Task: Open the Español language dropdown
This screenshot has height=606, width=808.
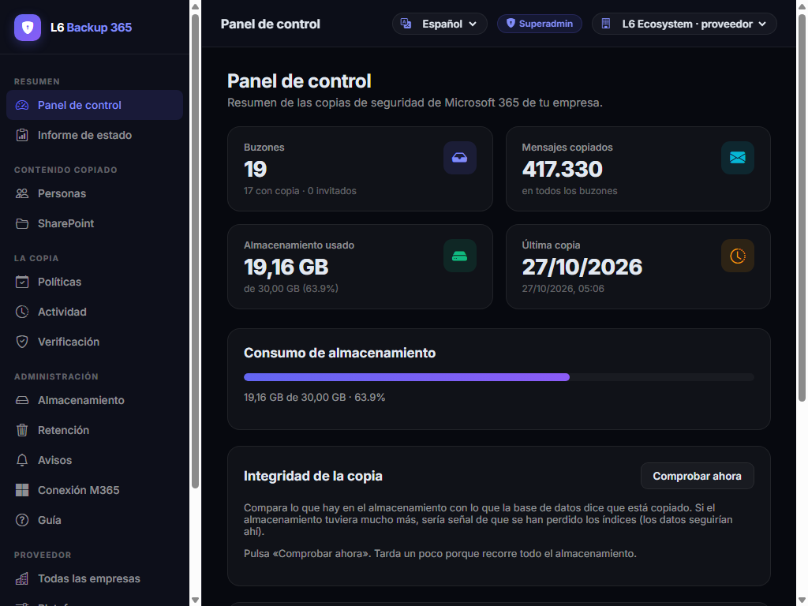Action: coord(440,24)
